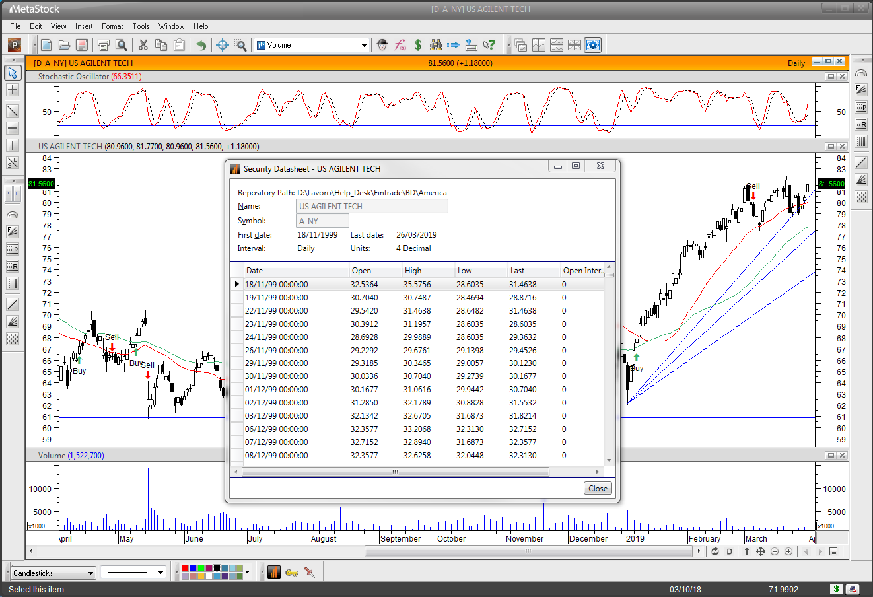
Task: Select the Speed Resistance R tool in left palette
Action: pos(13,266)
